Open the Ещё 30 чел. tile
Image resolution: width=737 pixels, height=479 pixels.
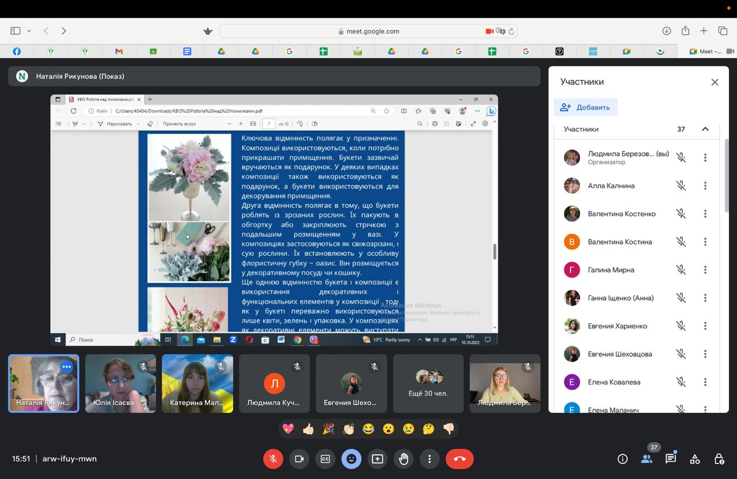(x=428, y=383)
